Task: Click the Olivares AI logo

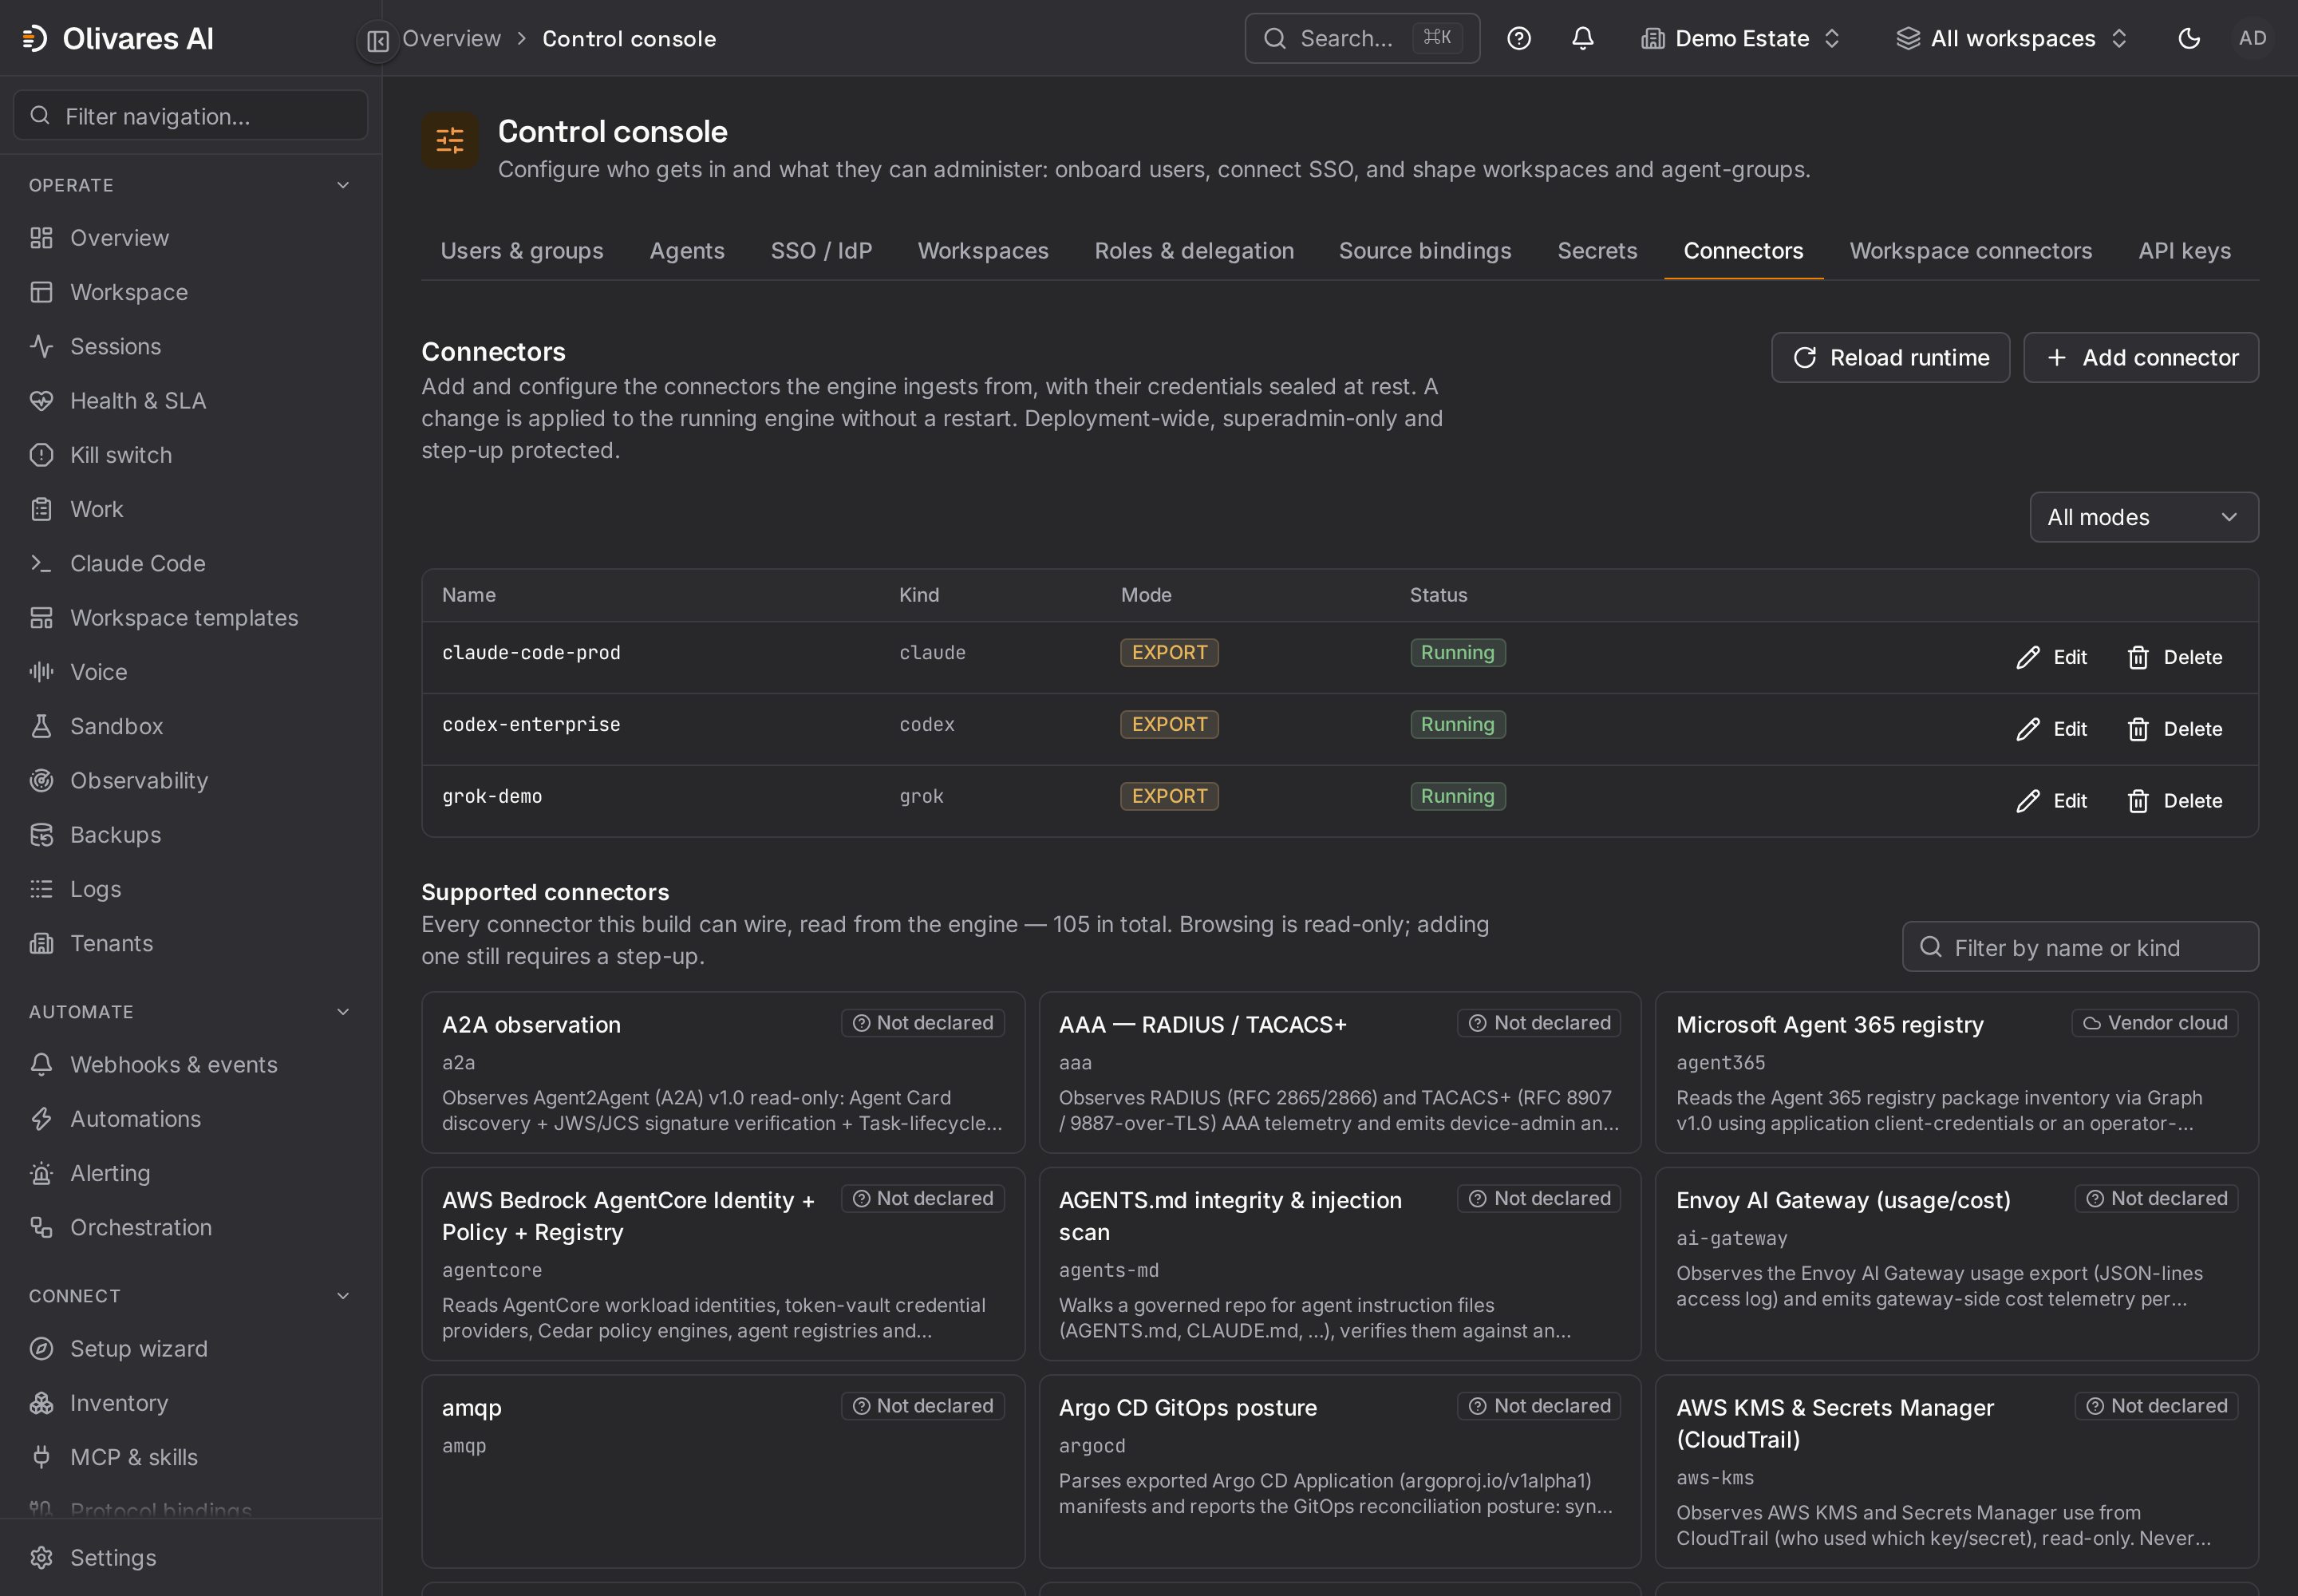Action: pyautogui.click(x=118, y=38)
